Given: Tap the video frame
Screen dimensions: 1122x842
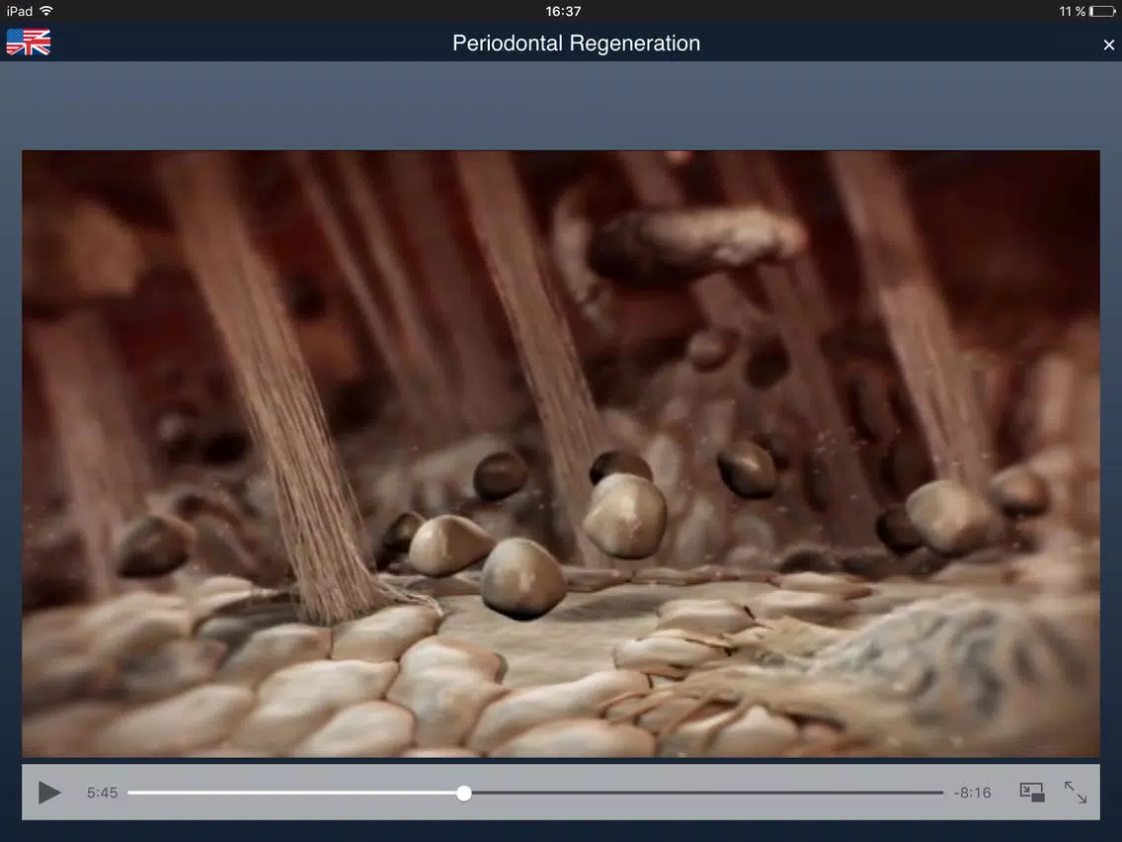Looking at the screenshot, I should click(x=561, y=454).
